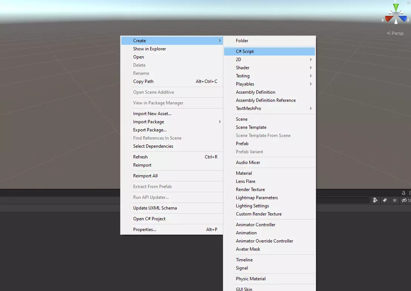Select Assembly Definition
411x291 pixels.
[x=269, y=92]
